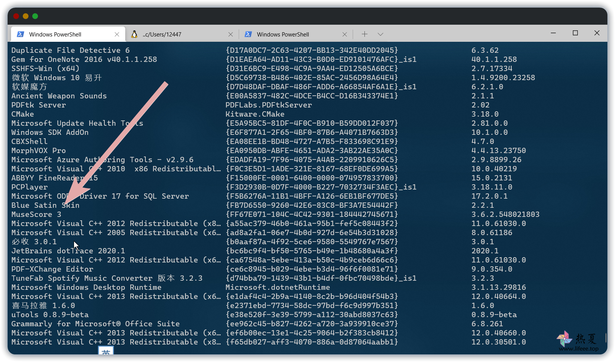Open a new tab with the plus button
615x362 pixels.
[364, 34]
